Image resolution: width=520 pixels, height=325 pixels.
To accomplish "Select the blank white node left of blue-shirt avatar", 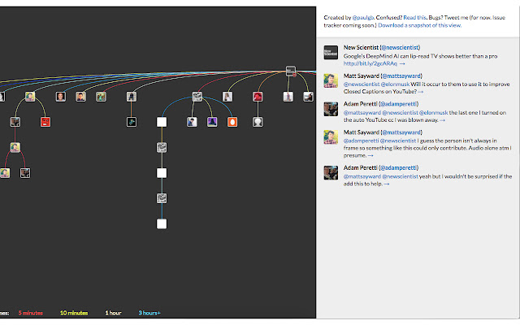I will [x=162, y=122].
